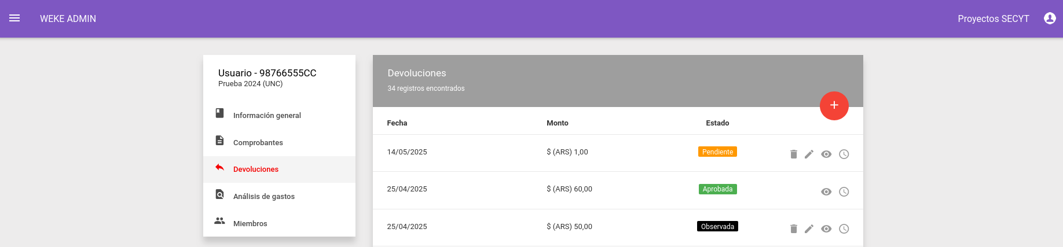Open Información general in the sidebar
This screenshot has width=1063, height=247.
pos(279,115)
